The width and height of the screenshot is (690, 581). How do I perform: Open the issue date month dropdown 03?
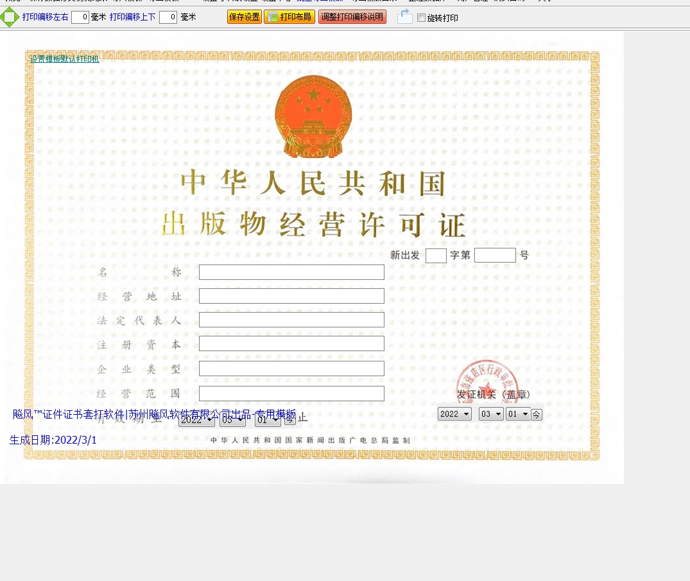(x=491, y=414)
